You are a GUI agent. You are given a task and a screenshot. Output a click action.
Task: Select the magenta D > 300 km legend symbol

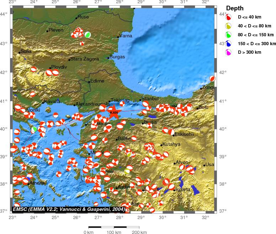(x=229, y=52)
